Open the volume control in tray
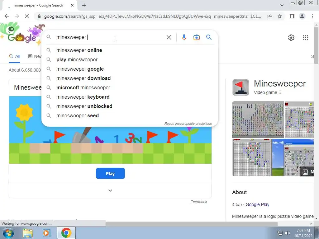The height and width of the screenshot is (239, 319). (x=288, y=233)
